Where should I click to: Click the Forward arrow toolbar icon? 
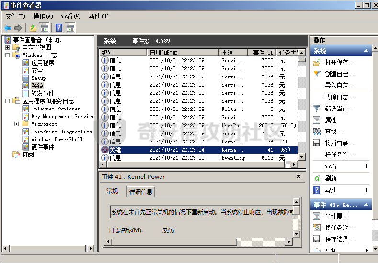[x=18, y=28]
